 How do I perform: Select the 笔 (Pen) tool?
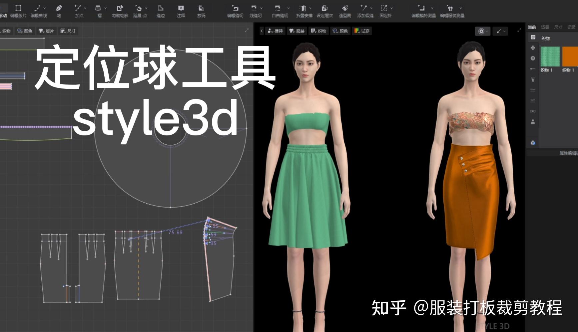tap(59, 7)
